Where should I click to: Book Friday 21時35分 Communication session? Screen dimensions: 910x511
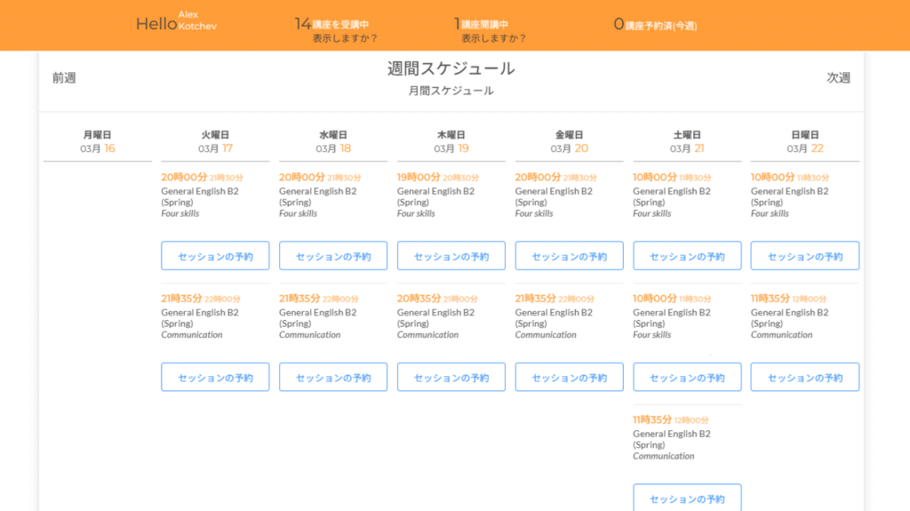point(569,377)
